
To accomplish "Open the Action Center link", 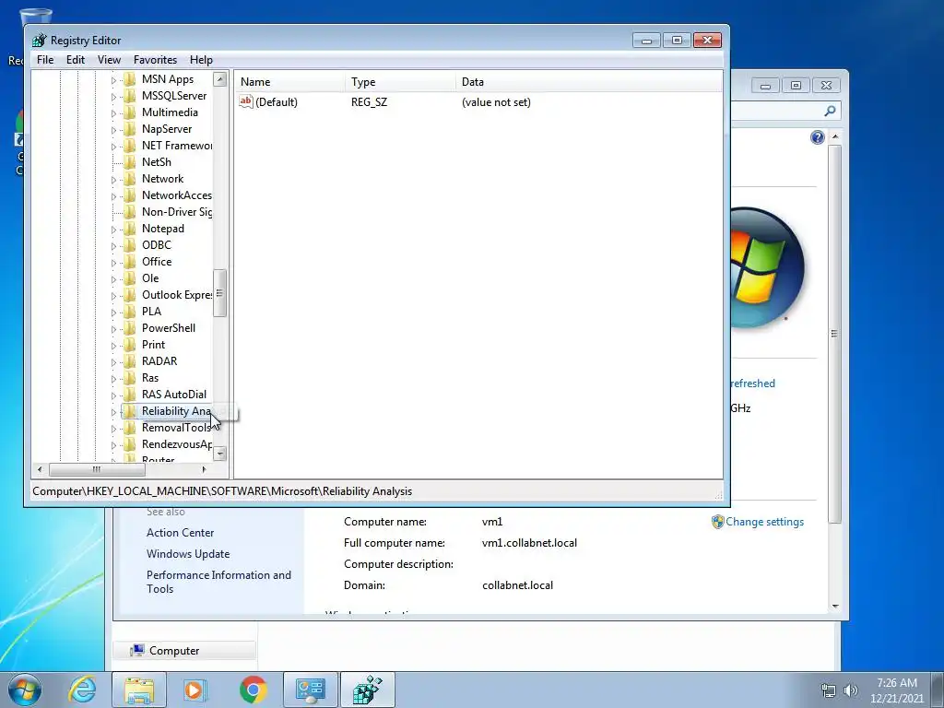I will tap(180, 533).
